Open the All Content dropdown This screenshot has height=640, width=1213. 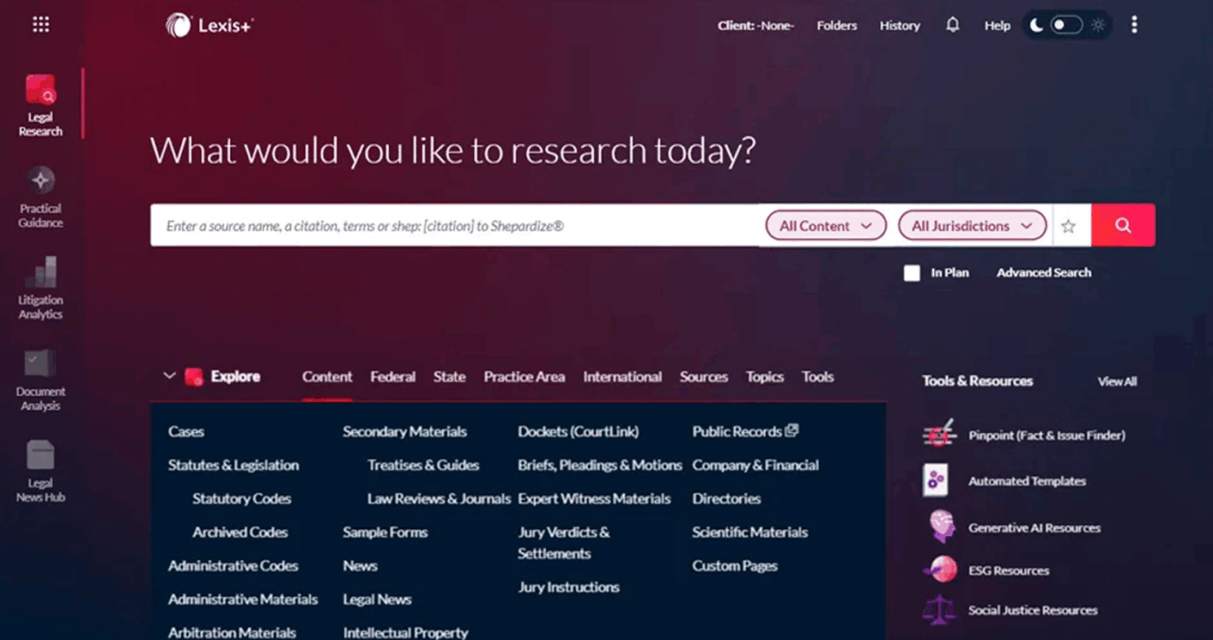click(826, 226)
